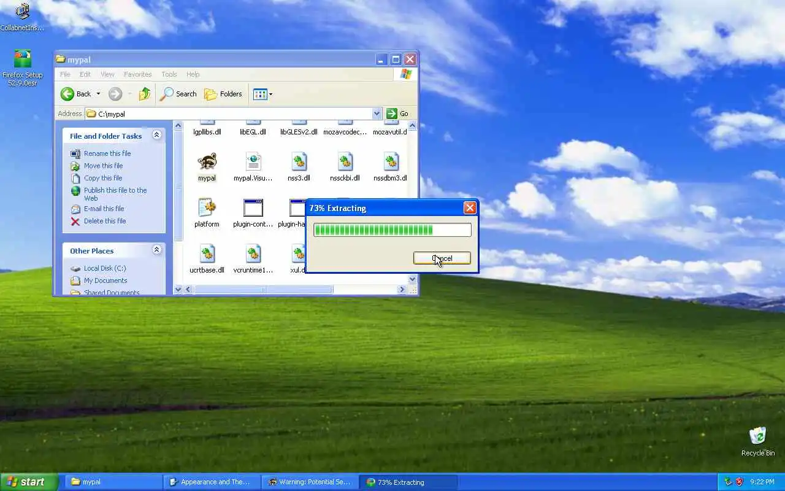Select the nssdbm3.dll file icon
The image size is (785, 491).
(x=391, y=161)
